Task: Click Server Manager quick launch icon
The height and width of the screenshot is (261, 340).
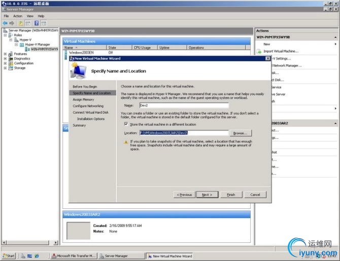Action: click(x=23, y=256)
